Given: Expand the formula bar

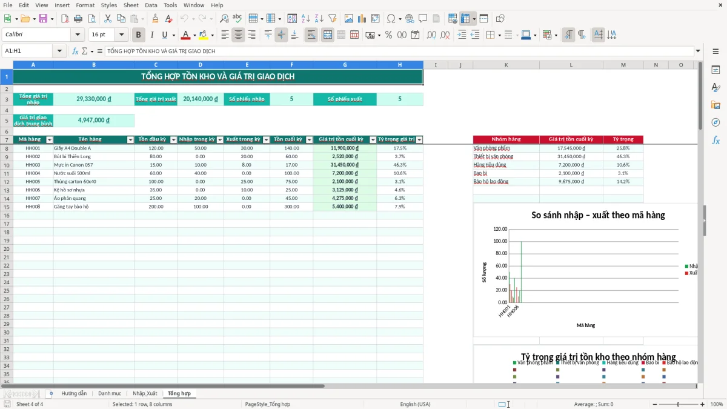Looking at the screenshot, I should tap(698, 51).
